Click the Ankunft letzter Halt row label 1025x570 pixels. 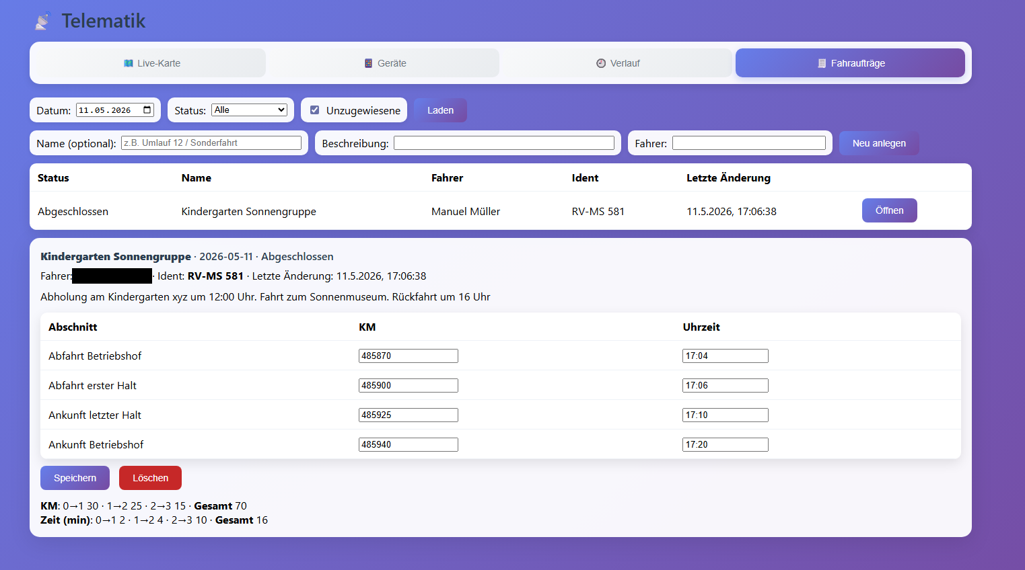(95, 415)
